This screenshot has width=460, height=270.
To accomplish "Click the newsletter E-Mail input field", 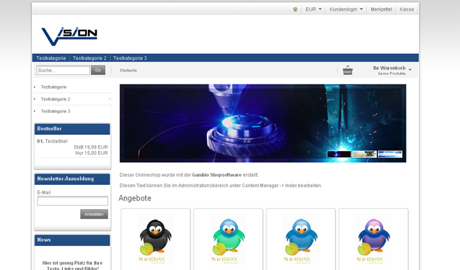I will tap(72, 201).
